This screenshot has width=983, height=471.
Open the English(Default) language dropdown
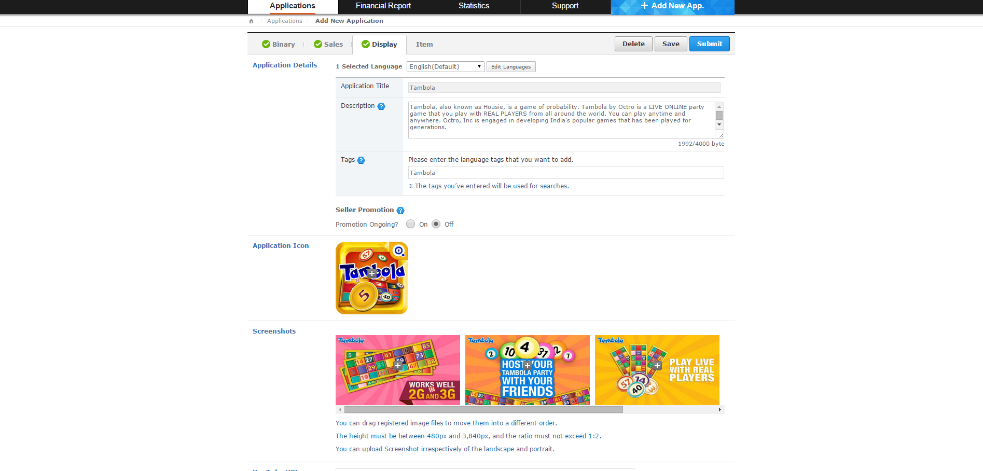445,67
